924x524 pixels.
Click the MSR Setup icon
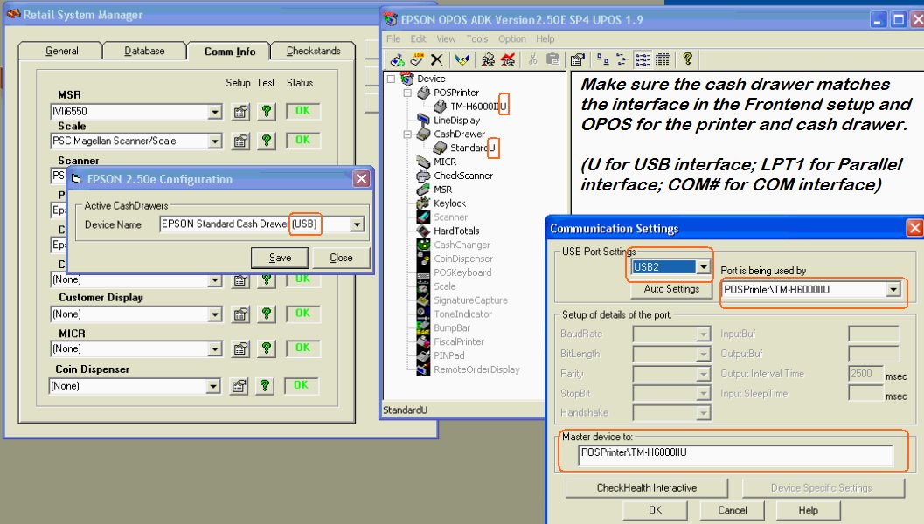239,112
